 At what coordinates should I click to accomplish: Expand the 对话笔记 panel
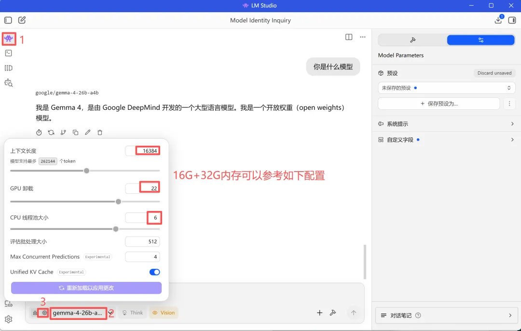pyautogui.click(x=446, y=316)
